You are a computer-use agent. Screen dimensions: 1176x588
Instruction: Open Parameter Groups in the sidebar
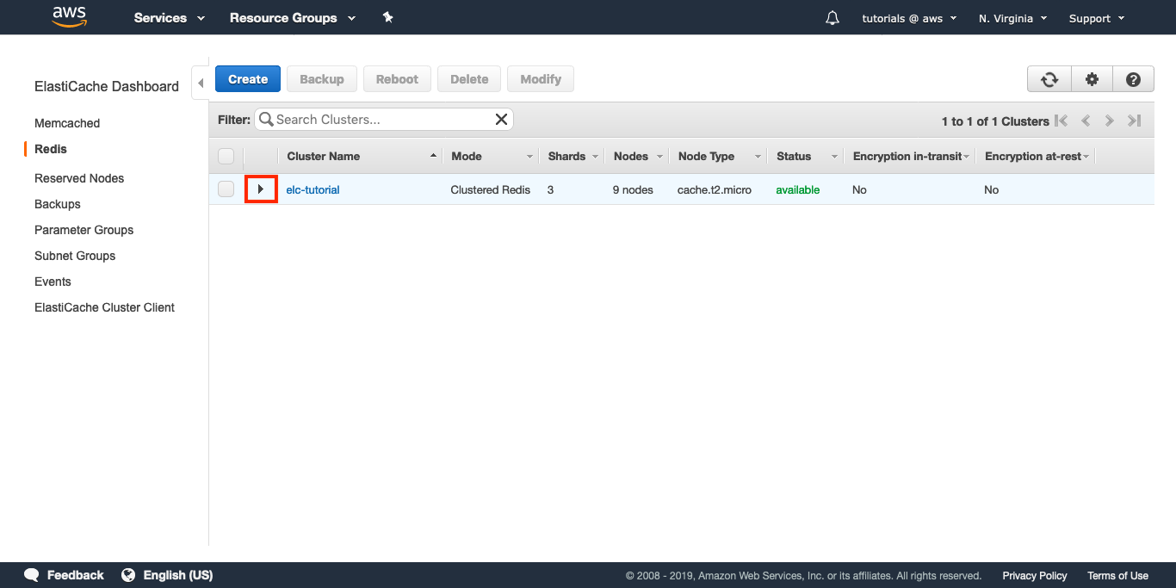tap(84, 230)
